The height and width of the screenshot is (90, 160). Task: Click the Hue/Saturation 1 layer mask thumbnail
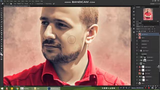145,57
